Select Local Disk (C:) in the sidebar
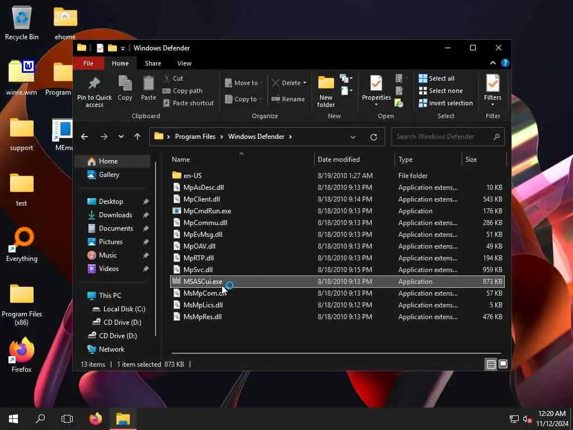573x430 pixels. coord(124,309)
